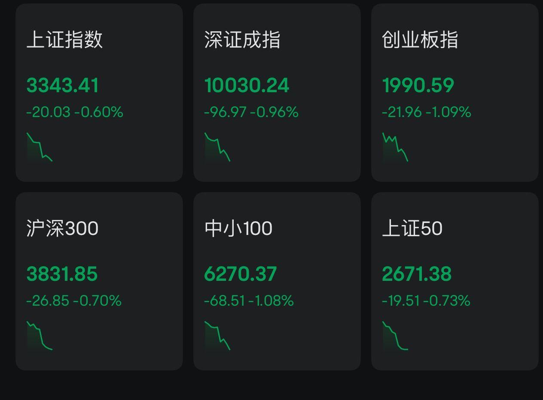Click the -96.97 -0.96% change text
This screenshot has width=543, height=400.
(251, 112)
